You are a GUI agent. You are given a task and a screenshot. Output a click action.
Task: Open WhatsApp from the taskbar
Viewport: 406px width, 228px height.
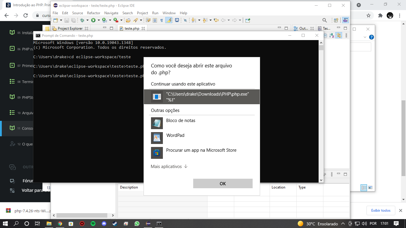click(137, 224)
